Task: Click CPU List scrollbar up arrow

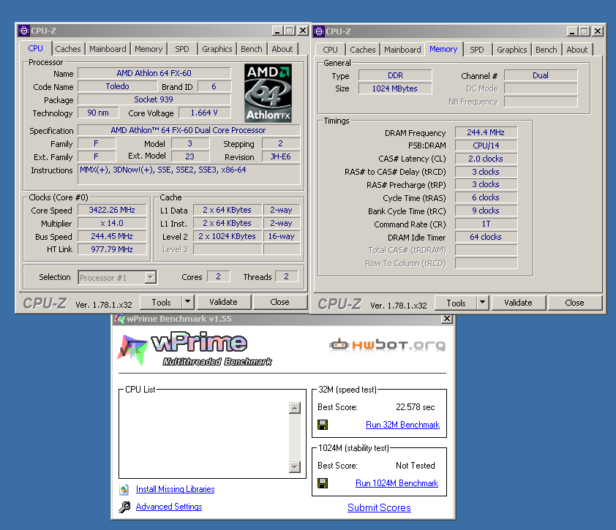Action: coord(295,408)
